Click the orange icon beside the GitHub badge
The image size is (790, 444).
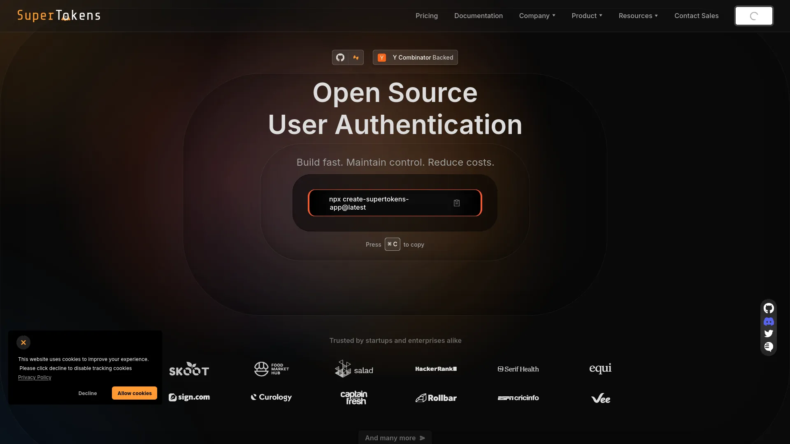[x=356, y=58]
